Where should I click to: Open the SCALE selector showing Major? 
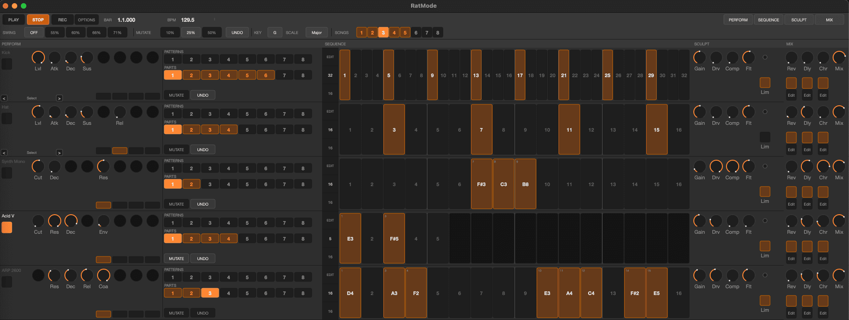click(317, 32)
